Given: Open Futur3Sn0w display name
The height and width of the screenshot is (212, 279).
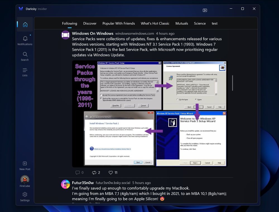Looking at the screenshot, I should point(83,183).
